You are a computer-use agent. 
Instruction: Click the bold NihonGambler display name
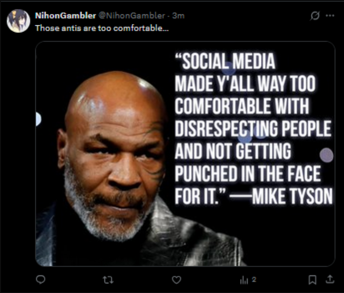[65, 16]
